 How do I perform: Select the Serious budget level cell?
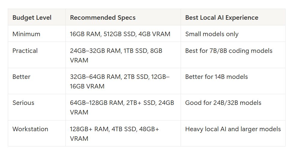pyautogui.click(x=37, y=107)
